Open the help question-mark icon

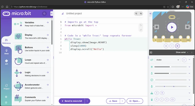tap(6, 103)
